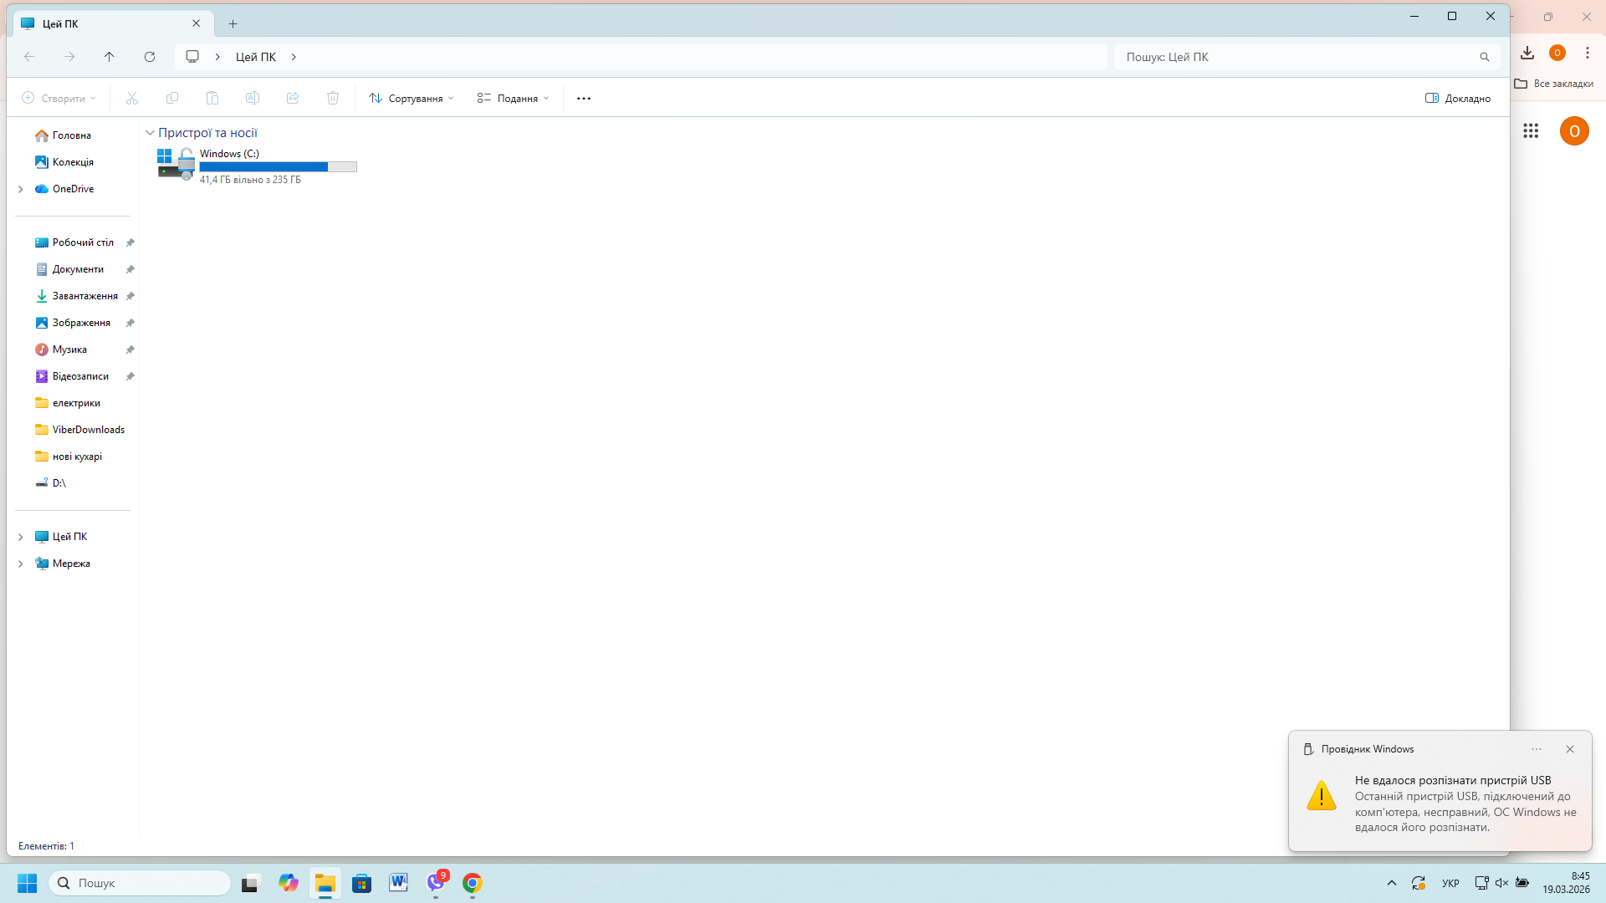The height and width of the screenshot is (903, 1606).
Task: Click the Viber icon in taskbar
Action: (x=436, y=883)
